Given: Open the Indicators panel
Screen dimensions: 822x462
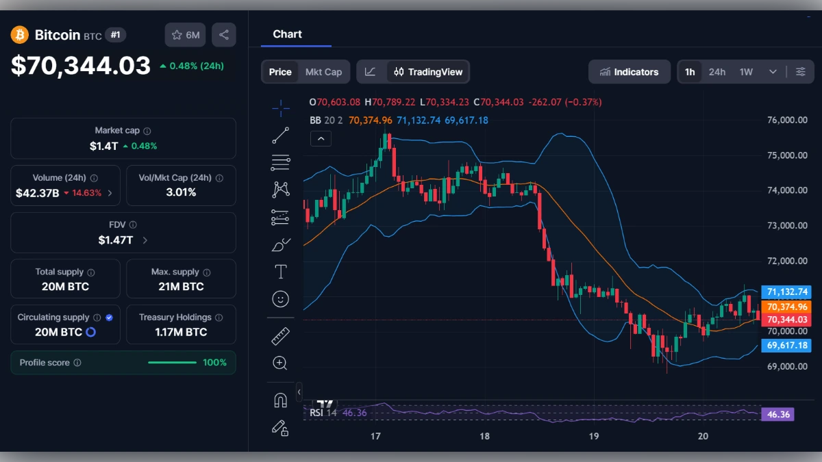Looking at the screenshot, I should (629, 71).
